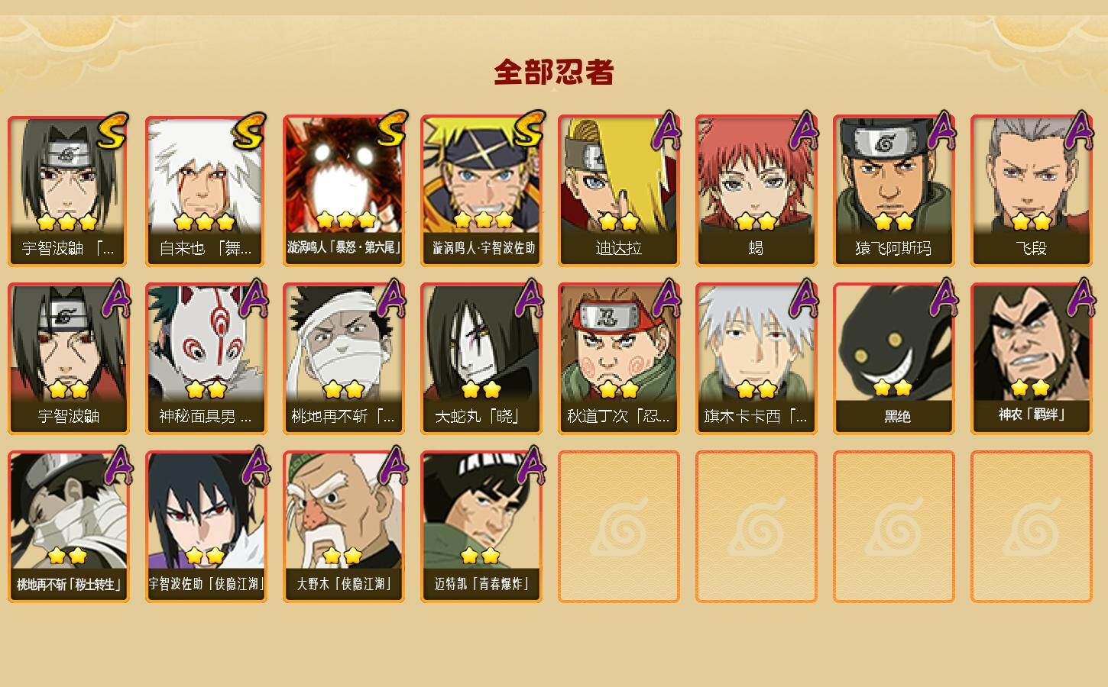Select the A-rank 宇智波鼬 card
The width and height of the screenshot is (1108, 687).
coord(69,359)
